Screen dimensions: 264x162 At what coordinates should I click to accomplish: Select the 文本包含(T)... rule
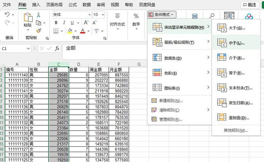236,88
